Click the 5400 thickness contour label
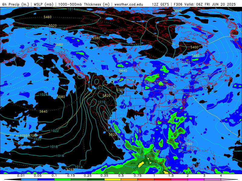The height and width of the screenshot is (181, 242). 194,47
